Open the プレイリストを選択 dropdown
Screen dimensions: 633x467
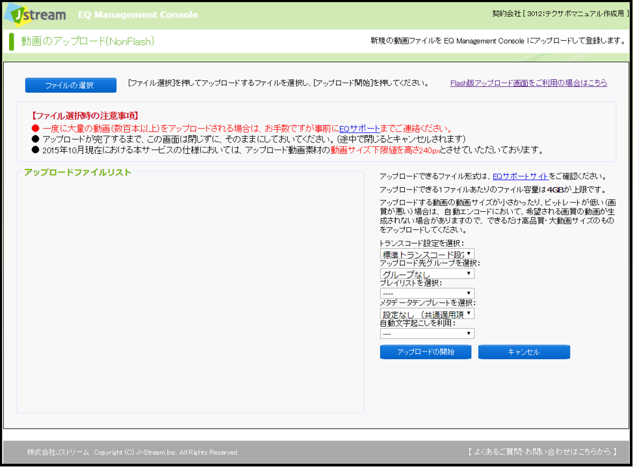427,294
